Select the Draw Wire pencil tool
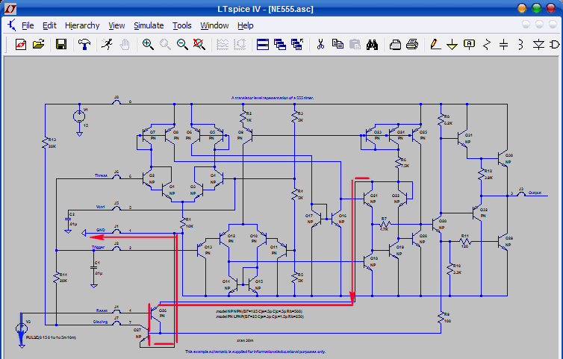 pyautogui.click(x=435, y=45)
